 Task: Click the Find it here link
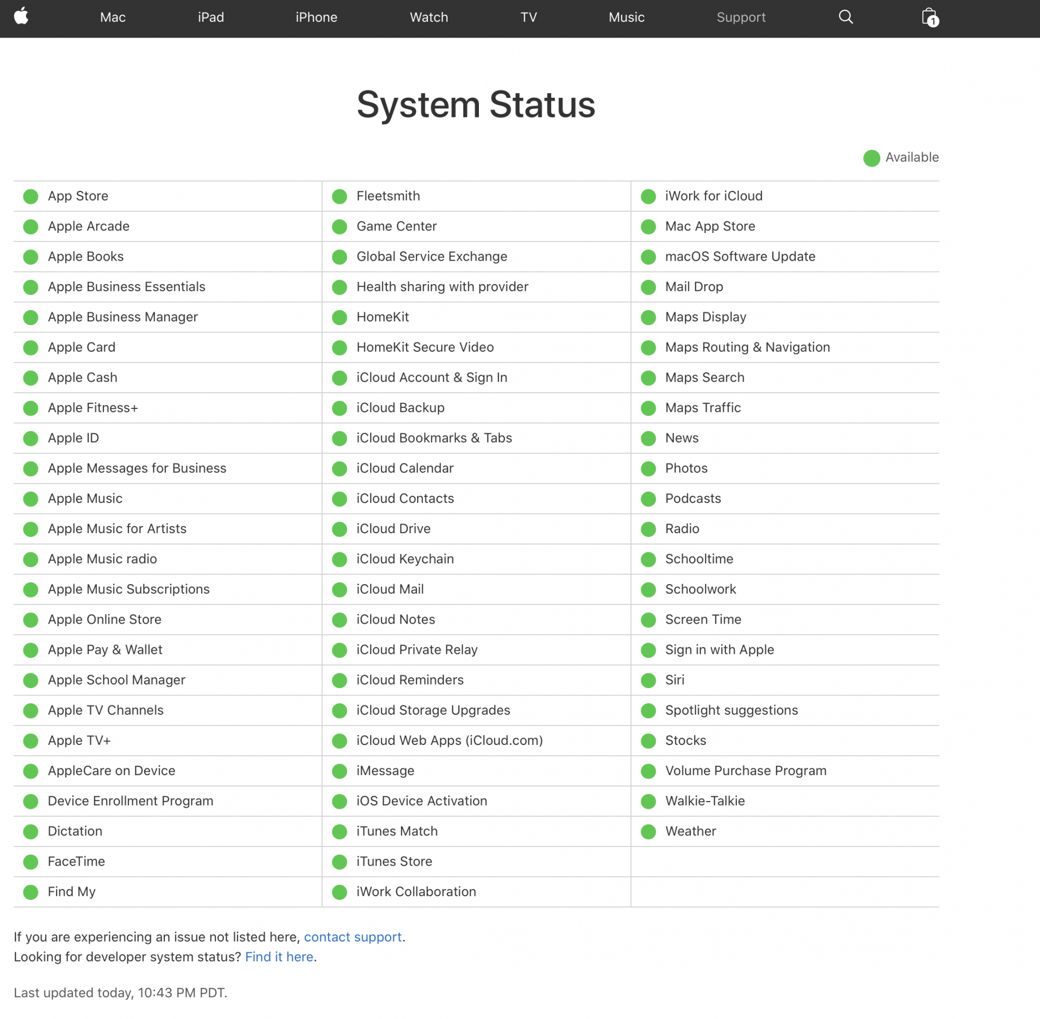279,957
